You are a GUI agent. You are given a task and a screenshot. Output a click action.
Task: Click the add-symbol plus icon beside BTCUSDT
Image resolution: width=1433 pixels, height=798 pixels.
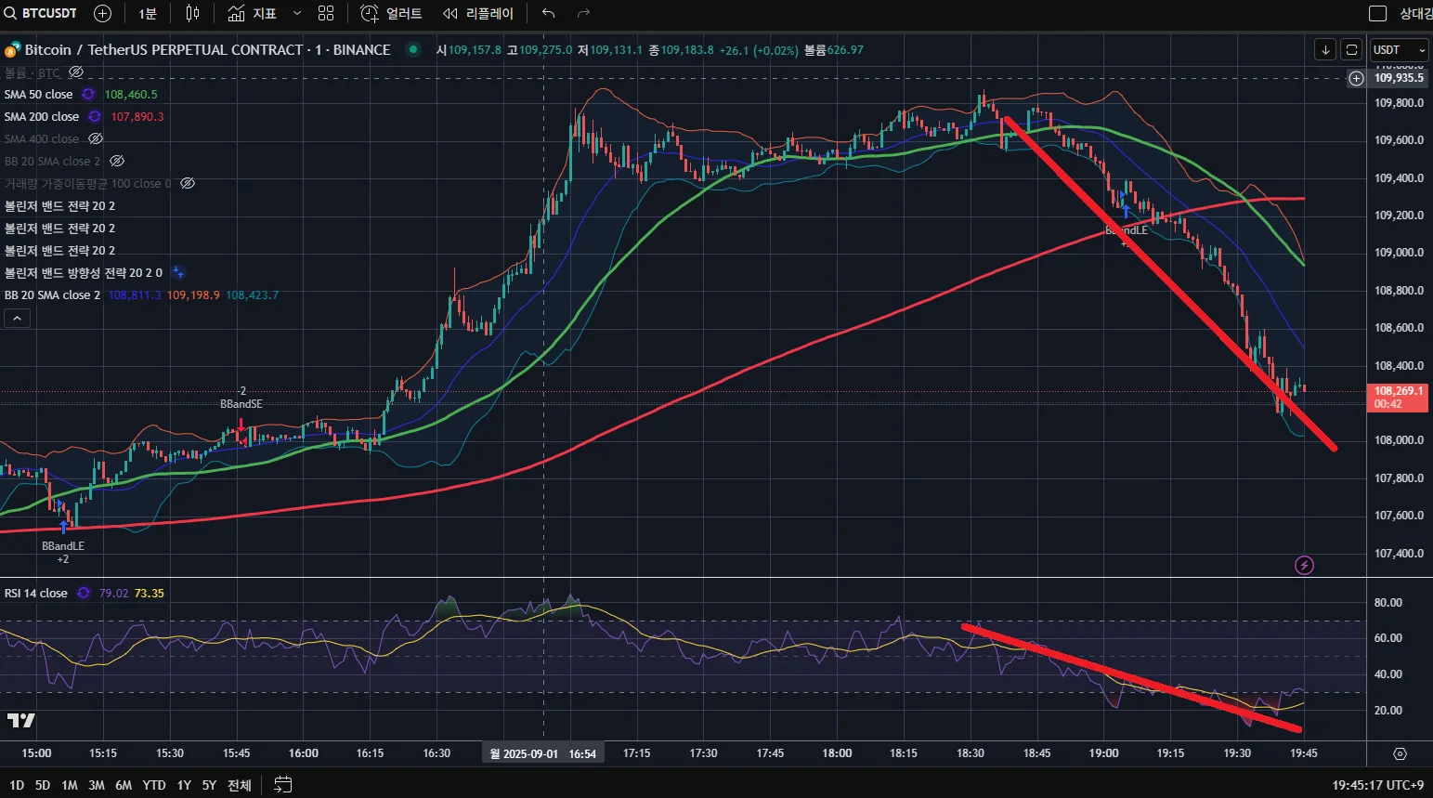pyautogui.click(x=103, y=13)
